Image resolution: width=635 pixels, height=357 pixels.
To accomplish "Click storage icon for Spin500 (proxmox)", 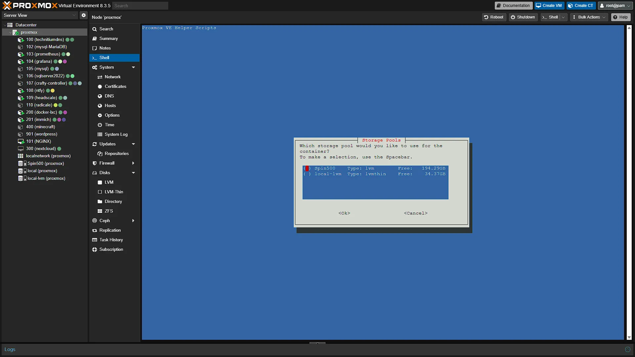I will (x=22, y=163).
